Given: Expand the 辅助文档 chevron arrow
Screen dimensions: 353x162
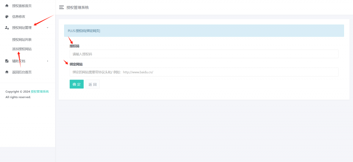Looking at the screenshot, I should tap(48, 61).
